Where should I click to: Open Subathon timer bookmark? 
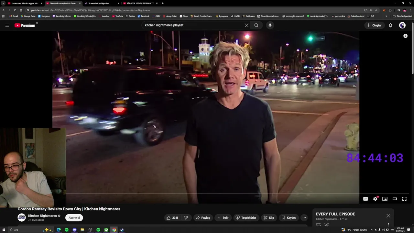click(356, 16)
